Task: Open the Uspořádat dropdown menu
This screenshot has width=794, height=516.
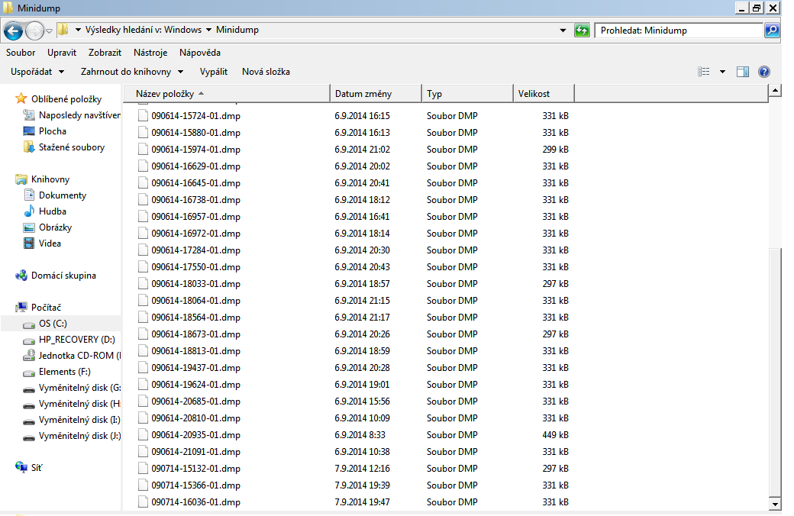Action: pos(37,72)
